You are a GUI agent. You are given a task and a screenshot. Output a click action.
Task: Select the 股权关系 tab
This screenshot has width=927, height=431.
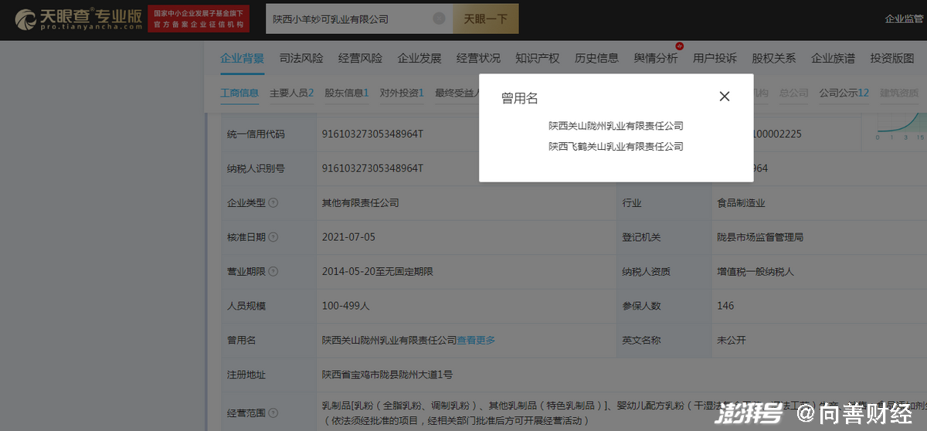point(773,58)
